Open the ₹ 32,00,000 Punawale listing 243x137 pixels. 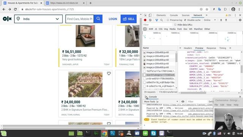(x=128, y=46)
